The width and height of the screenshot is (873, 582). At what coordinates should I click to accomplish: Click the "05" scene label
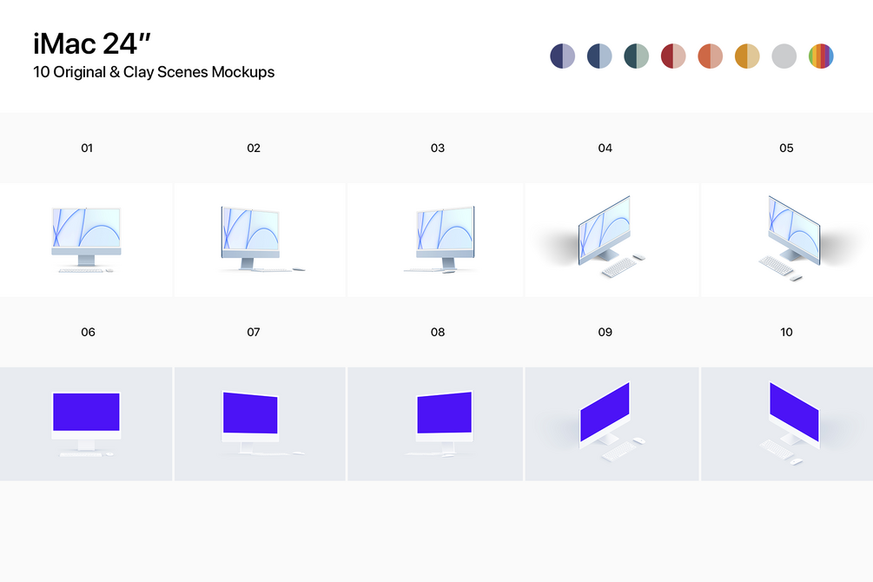coord(786,149)
